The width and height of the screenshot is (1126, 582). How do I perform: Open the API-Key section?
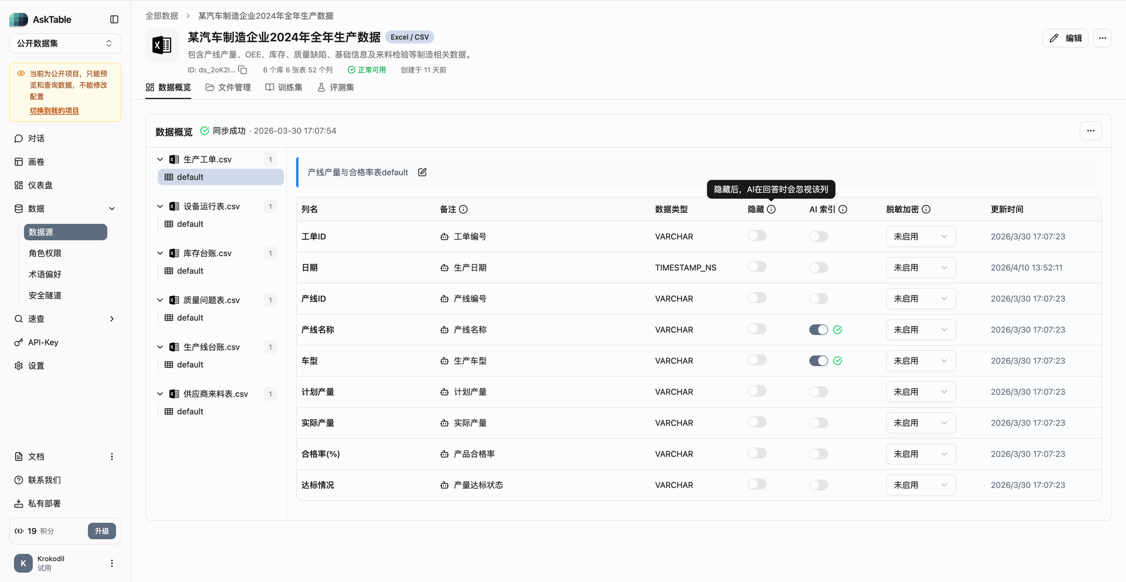[x=42, y=342]
